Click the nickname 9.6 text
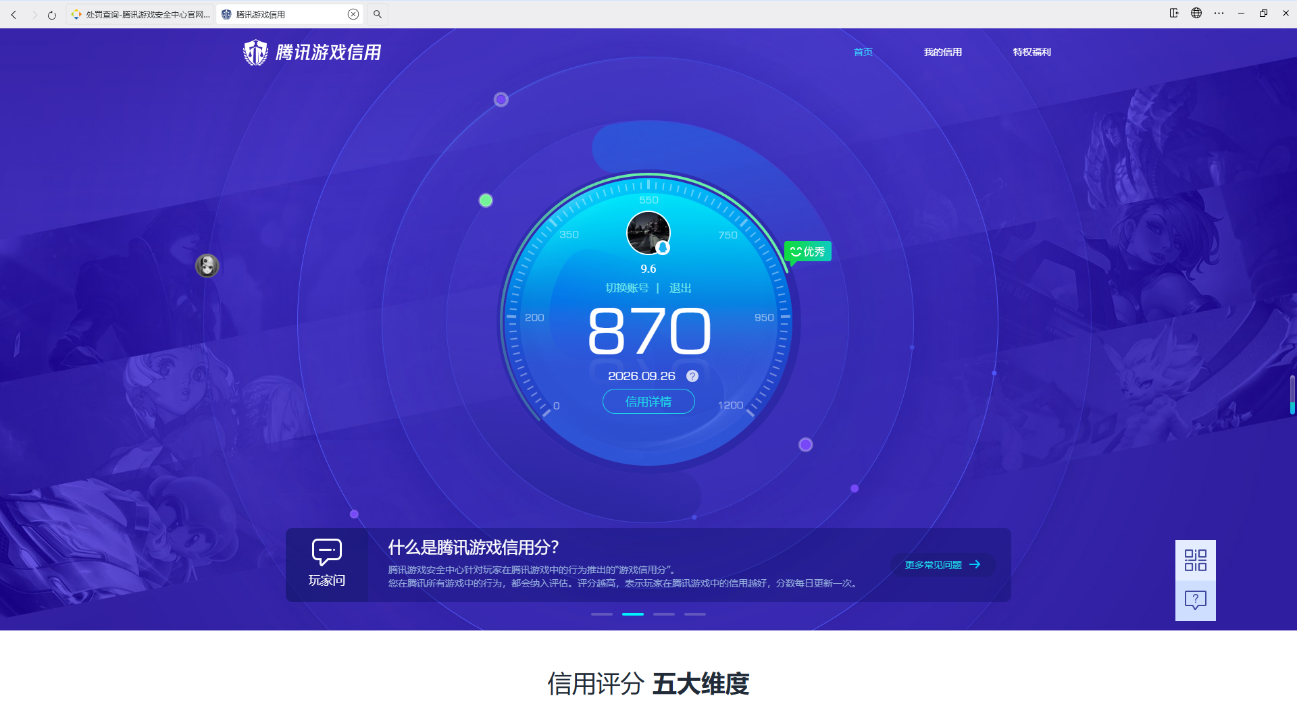 tap(648, 269)
